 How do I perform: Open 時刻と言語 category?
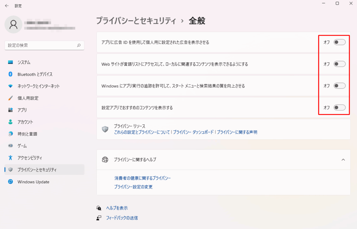44,134
